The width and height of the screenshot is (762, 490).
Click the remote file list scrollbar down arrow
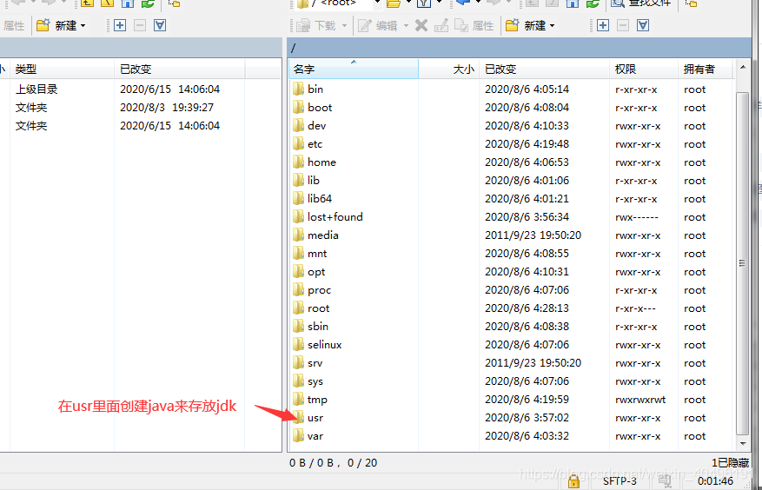[742, 443]
